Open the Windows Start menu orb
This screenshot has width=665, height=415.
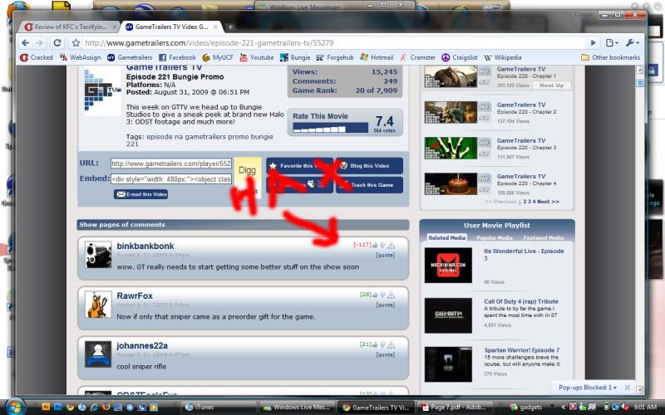pos(16,406)
